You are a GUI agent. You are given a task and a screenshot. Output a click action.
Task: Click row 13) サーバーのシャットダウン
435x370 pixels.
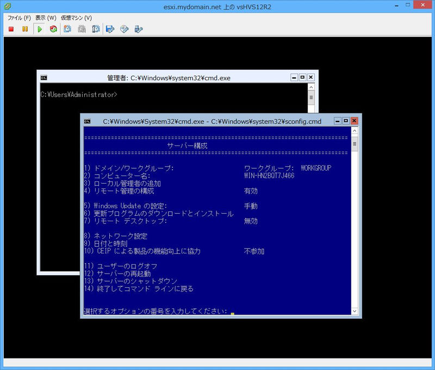point(130,281)
